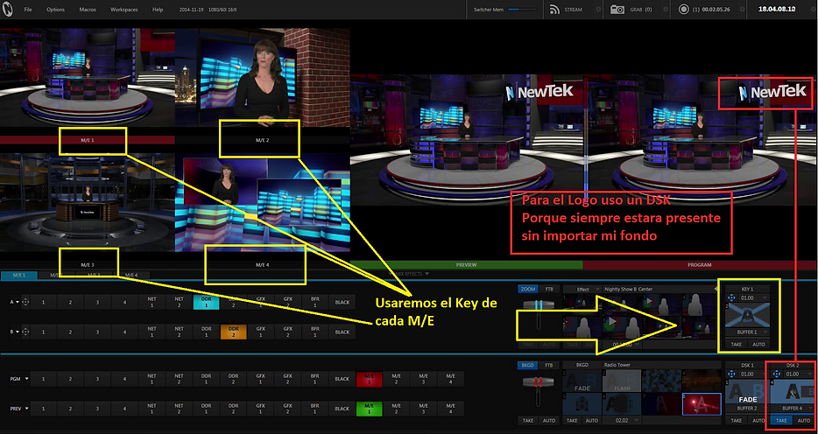Open the Workspaces menu
Screen dimensions: 818x434
click(x=123, y=10)
